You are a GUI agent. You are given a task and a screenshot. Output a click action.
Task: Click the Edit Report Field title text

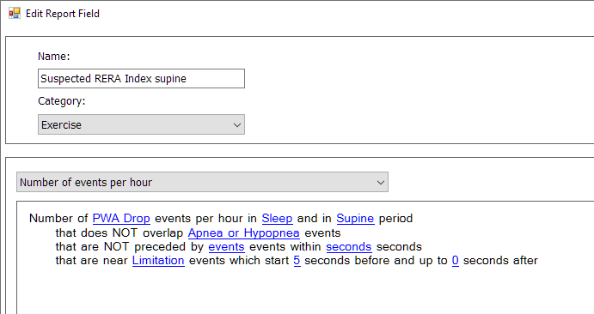tap(63, 14)
